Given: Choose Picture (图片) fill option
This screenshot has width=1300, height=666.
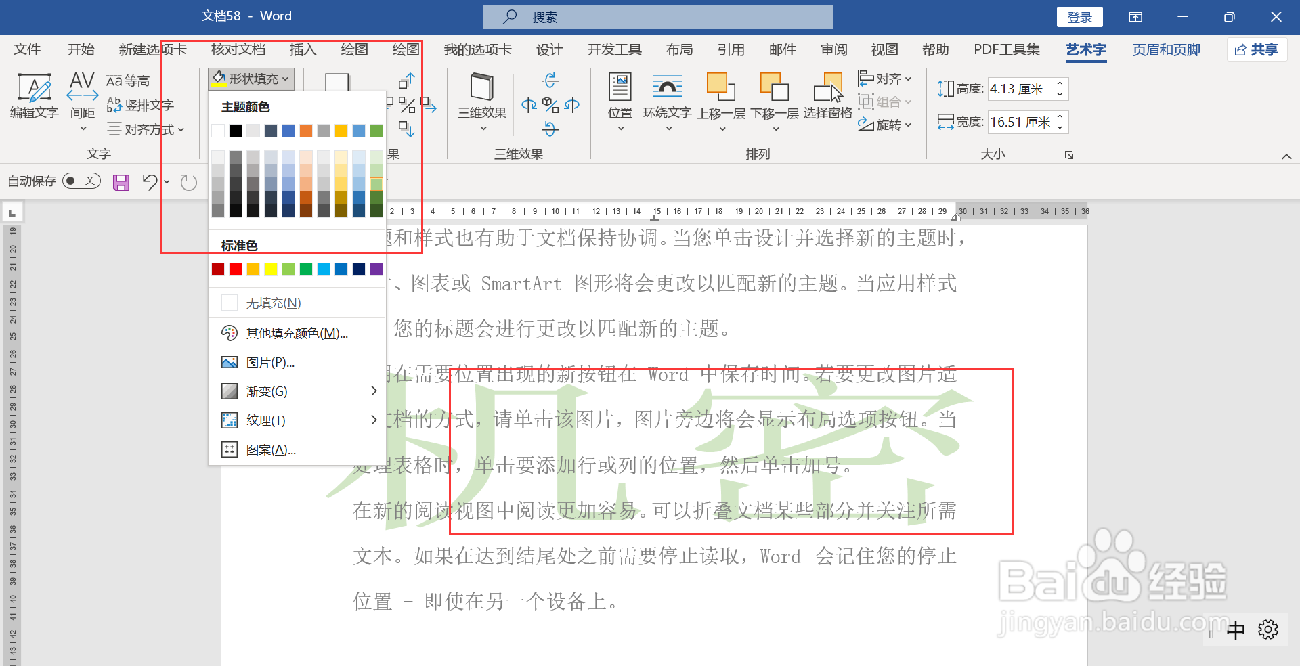Looking at the screenshot, I should point(297,362).
